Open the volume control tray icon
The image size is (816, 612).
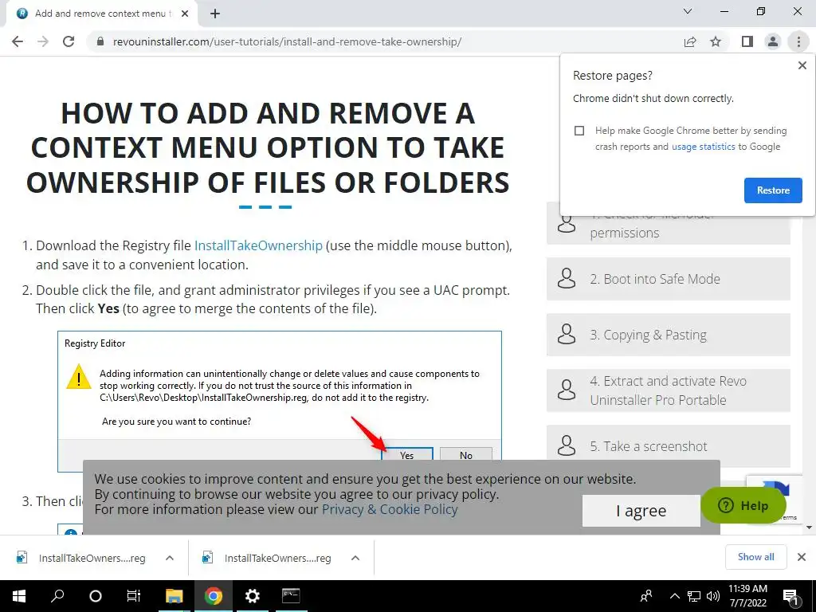713,596
